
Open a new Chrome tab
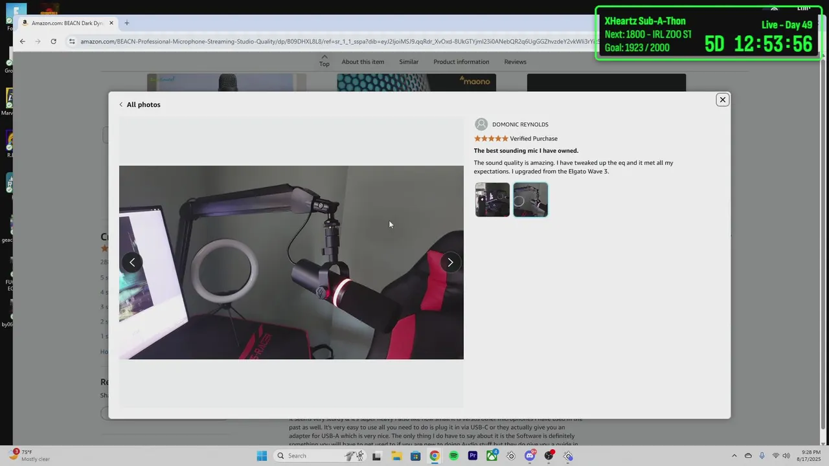click(126, 23)
